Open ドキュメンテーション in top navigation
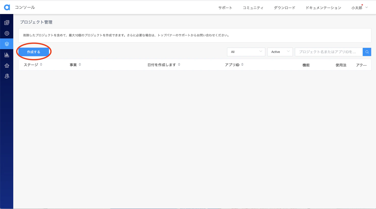 tap(323, 8)
